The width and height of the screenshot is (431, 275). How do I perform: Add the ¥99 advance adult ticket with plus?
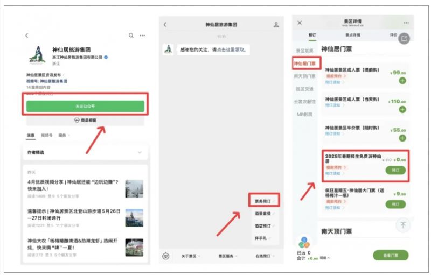[402, 81]
